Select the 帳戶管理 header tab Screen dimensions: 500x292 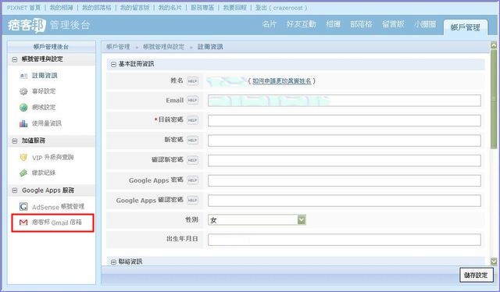466,27
